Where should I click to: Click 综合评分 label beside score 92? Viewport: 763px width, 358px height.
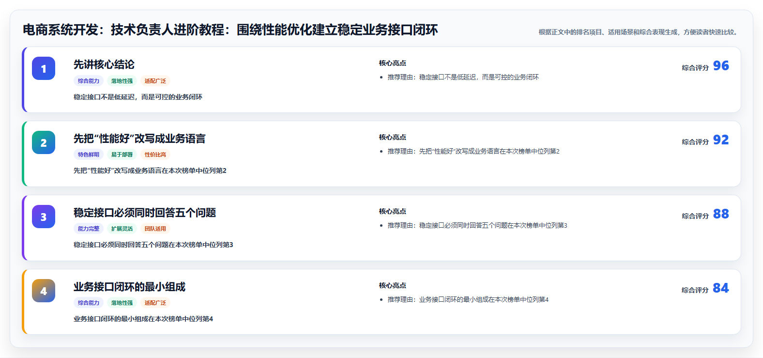click(x=695, y=142)
